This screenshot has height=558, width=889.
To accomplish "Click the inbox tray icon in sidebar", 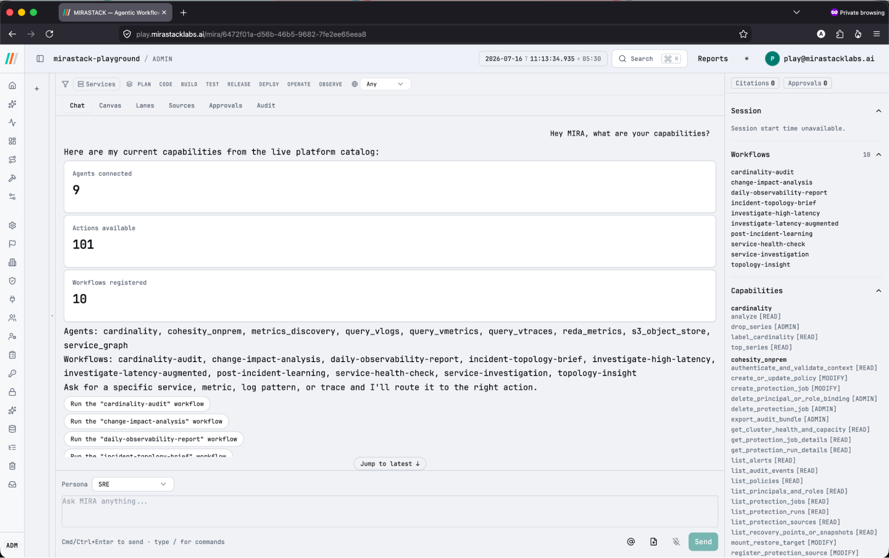I will 12,485.
